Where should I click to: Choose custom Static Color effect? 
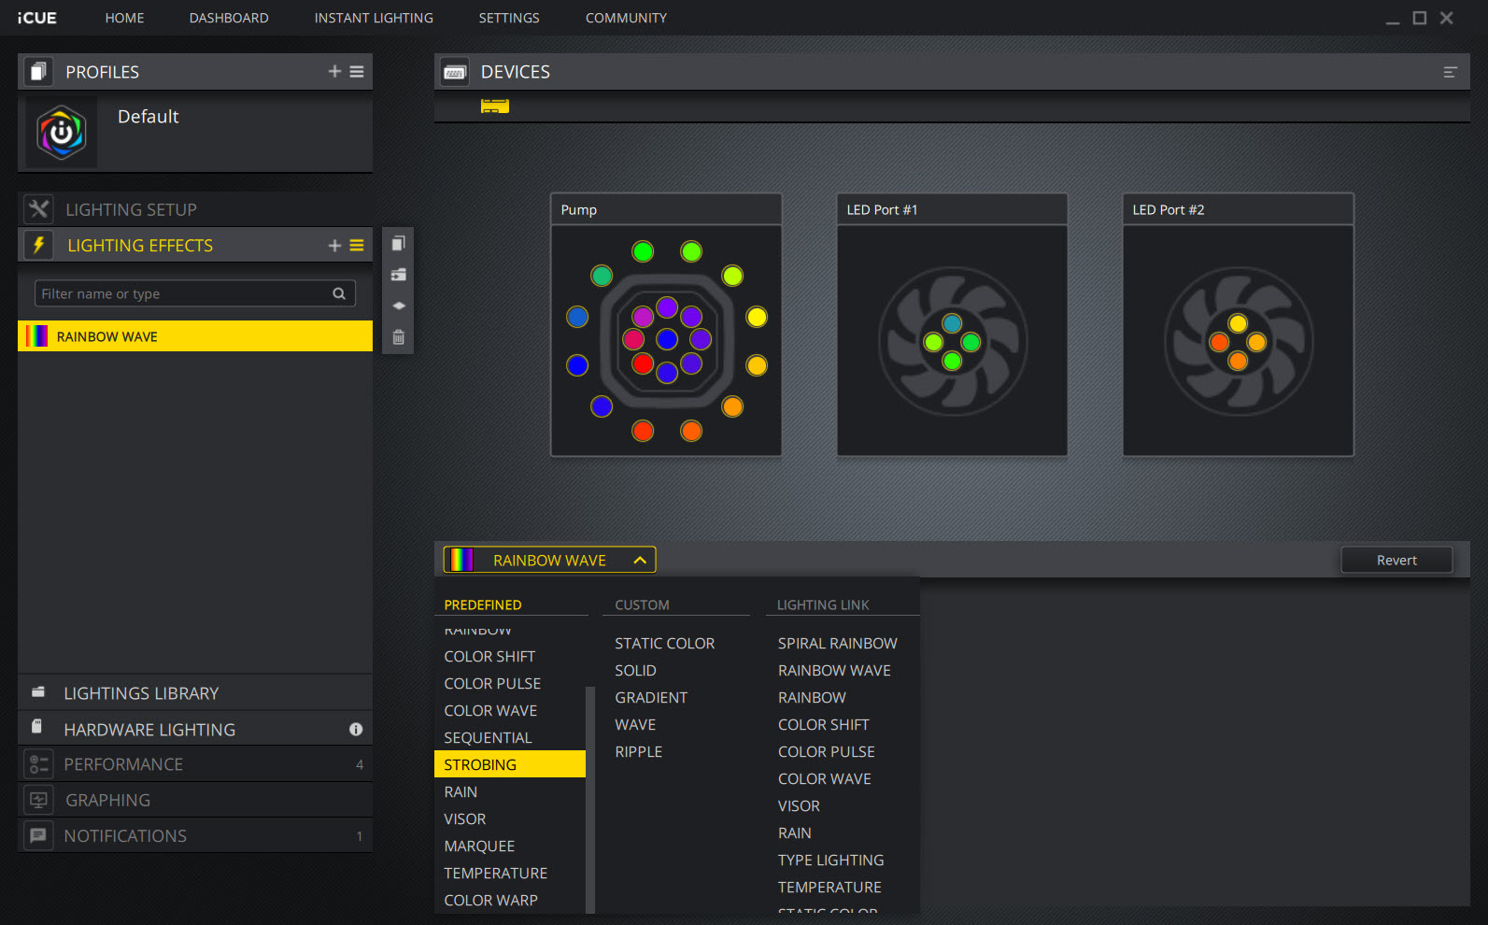(664, 643)
